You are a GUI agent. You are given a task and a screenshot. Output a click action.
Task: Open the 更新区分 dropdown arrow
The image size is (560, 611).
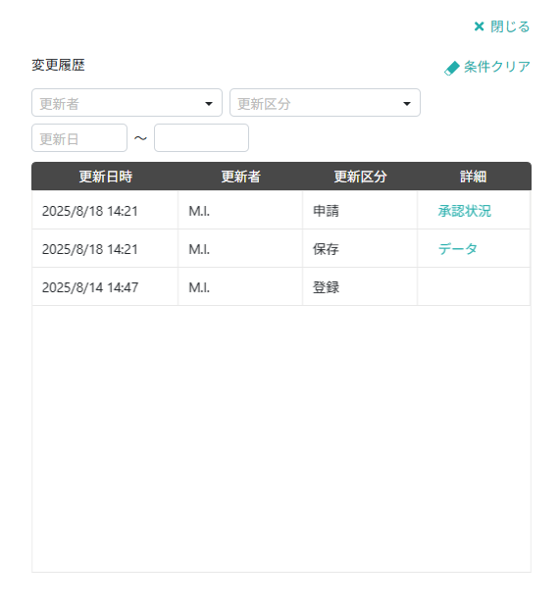407,104
